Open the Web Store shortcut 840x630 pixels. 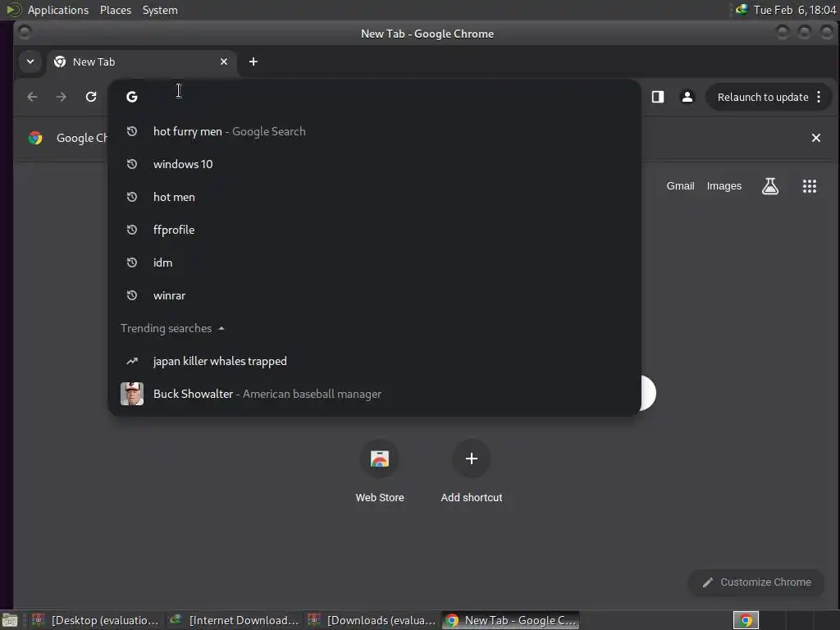379,472
